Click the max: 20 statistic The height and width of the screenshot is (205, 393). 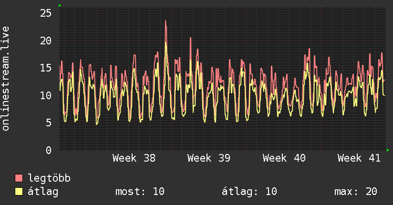(x=356, y=192)
